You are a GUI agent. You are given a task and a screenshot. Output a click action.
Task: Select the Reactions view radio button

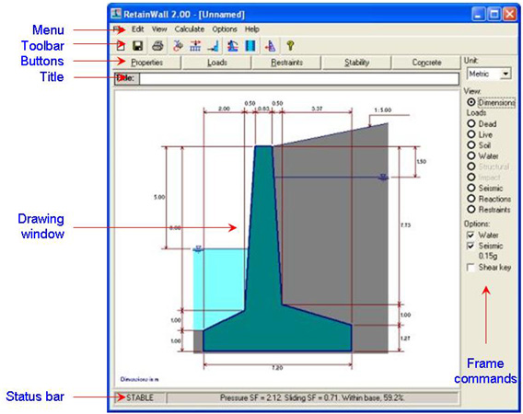(471, 199)
